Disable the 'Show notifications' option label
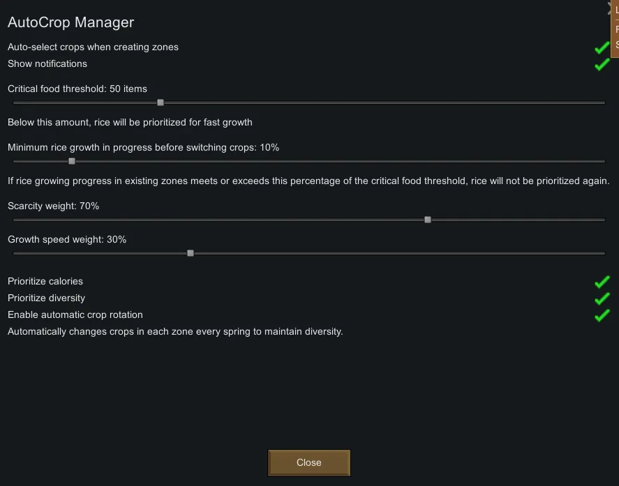This screenshot has height=486, width=619. [x=47, y=64]
